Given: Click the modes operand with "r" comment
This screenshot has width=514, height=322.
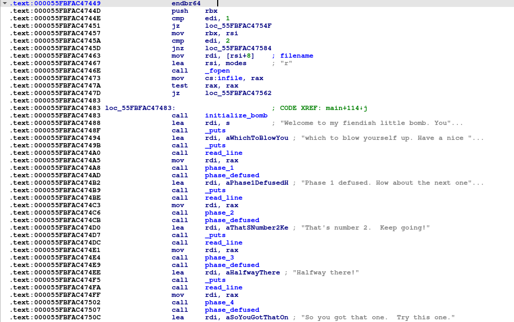Looking at the screenshot, I should click(x=236, y=63).
